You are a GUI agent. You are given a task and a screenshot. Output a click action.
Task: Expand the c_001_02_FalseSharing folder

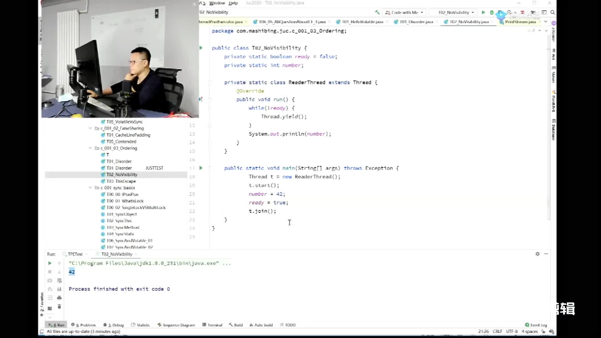pyautogui.click(x=90, y=128)
